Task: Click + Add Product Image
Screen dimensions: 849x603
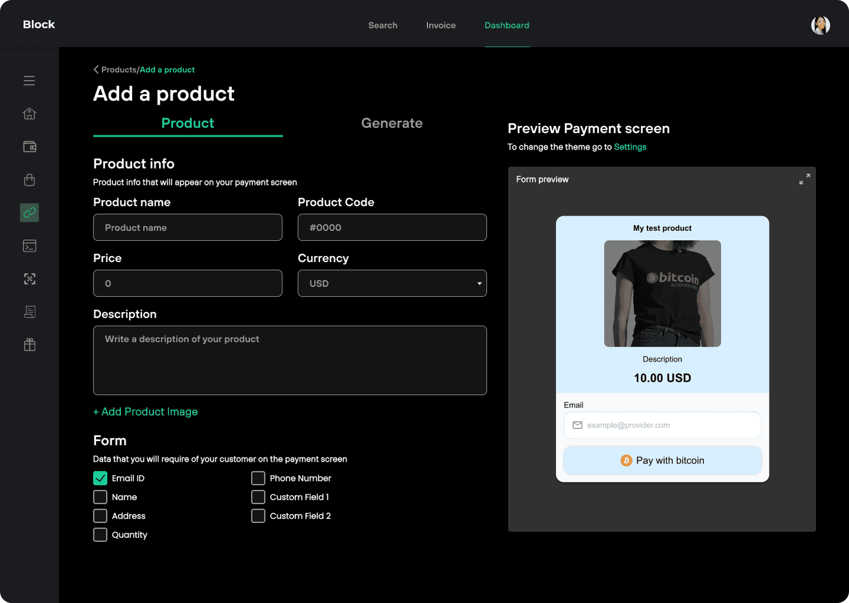Action: (x=146, y=412)
